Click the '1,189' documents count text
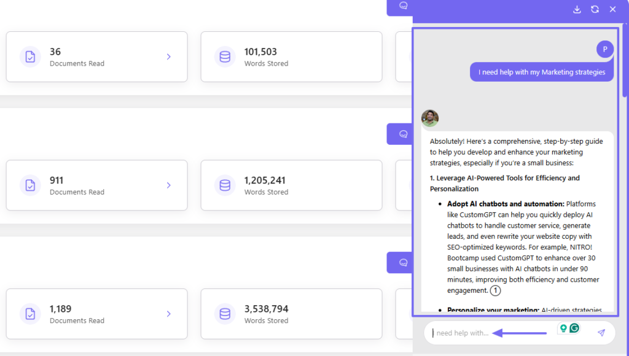This screenshot has width=629, height=356. (61, 309)
